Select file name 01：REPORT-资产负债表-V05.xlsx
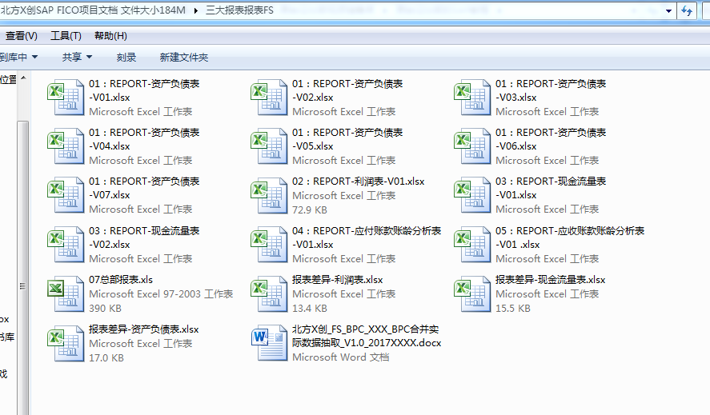The image size is (710, 415). coord(347,139)
